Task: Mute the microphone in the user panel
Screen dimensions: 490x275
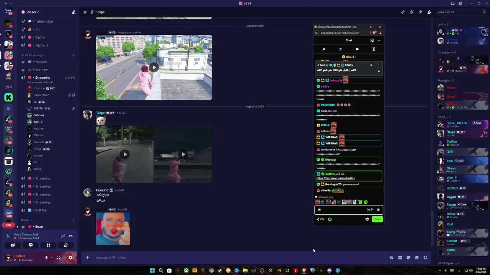Action: [x=47, y=258]
